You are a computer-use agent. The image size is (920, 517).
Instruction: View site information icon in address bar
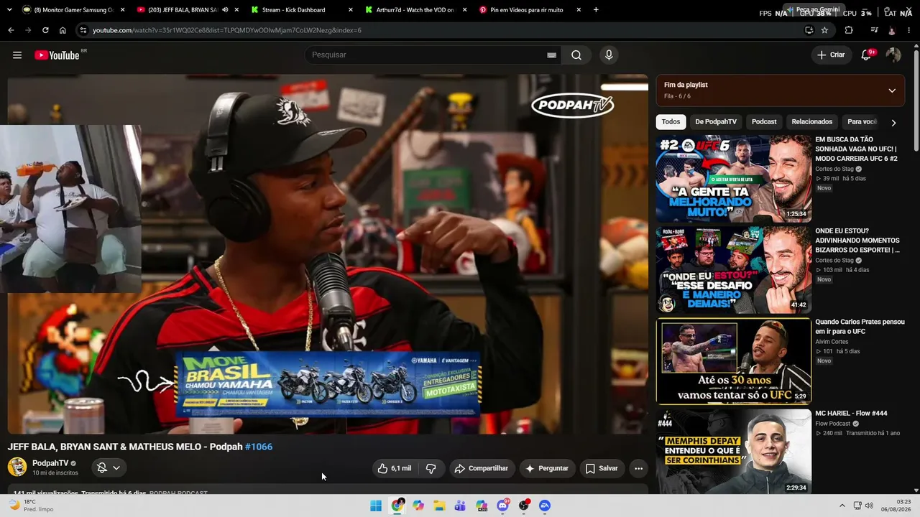(83, 30)
